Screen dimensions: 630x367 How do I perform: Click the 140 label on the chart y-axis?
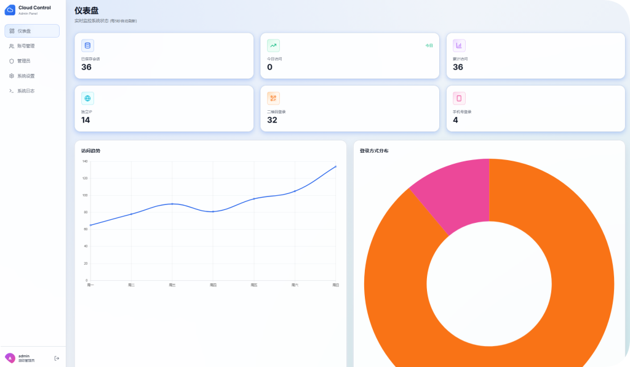(x=85, y=161)
